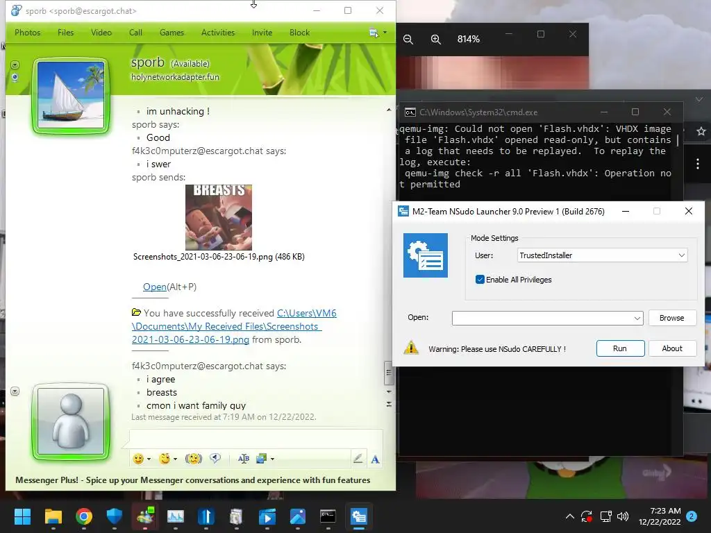
Task: Click the NSudo blue gear application icon
Action: point(426,255)
